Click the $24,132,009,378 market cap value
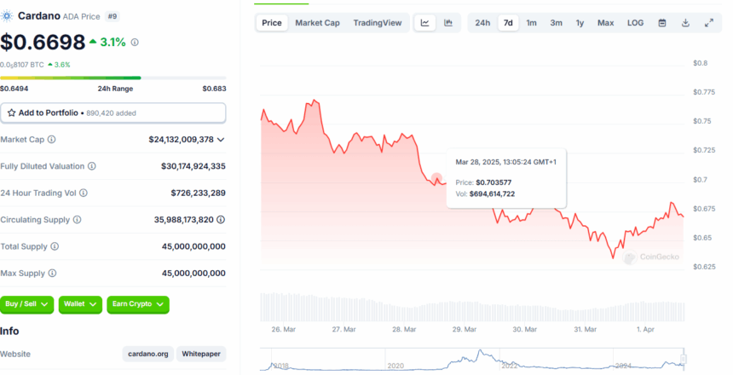 181,139
